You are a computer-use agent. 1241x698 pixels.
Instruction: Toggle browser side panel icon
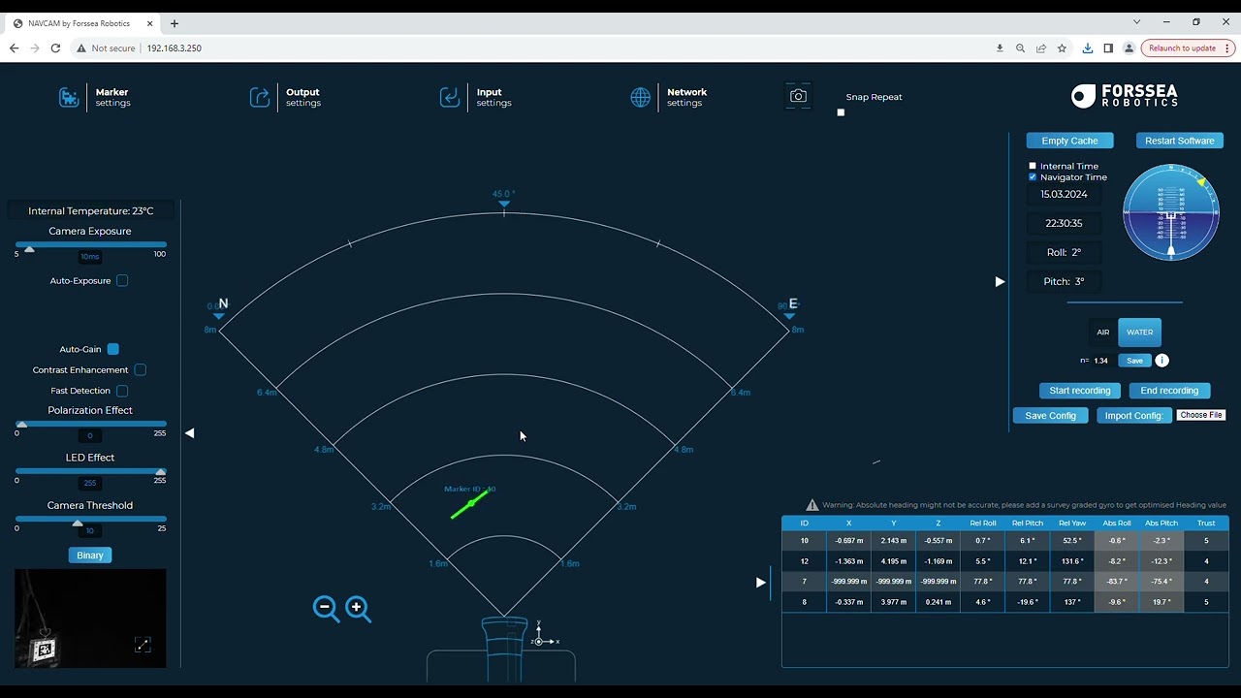pos(1108,48)
